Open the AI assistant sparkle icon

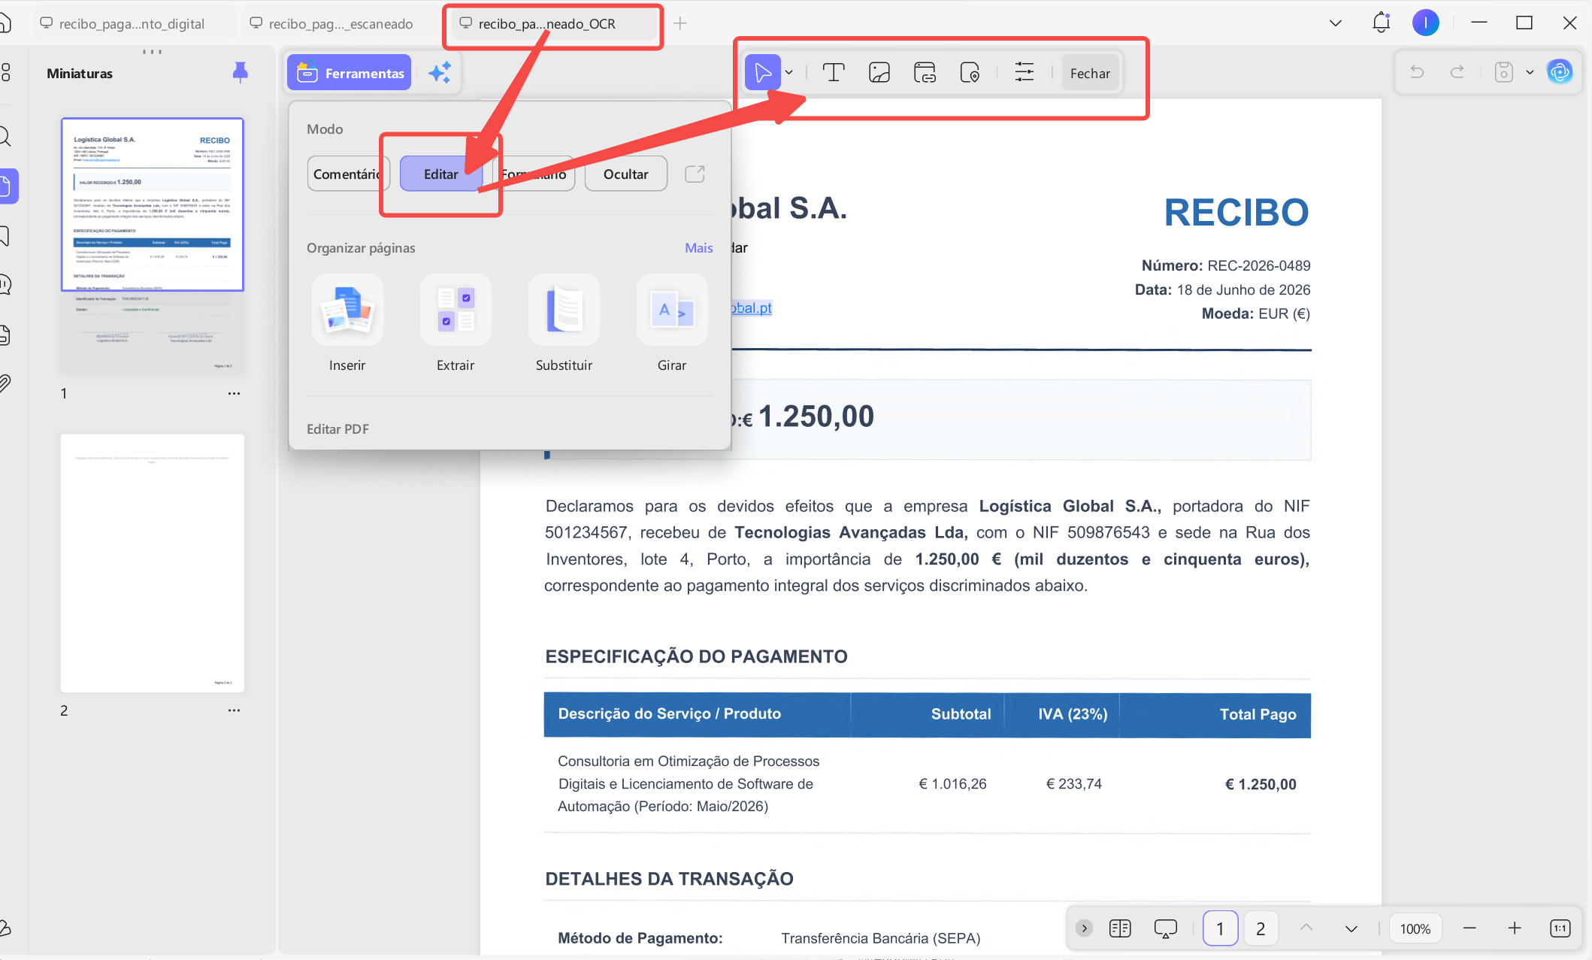[x=440, y=73]
